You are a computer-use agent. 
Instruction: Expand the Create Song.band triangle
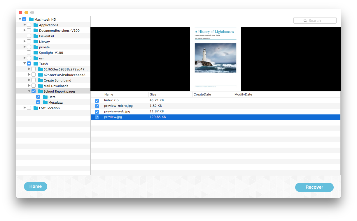pyautogui.click(x=29, y=80)
